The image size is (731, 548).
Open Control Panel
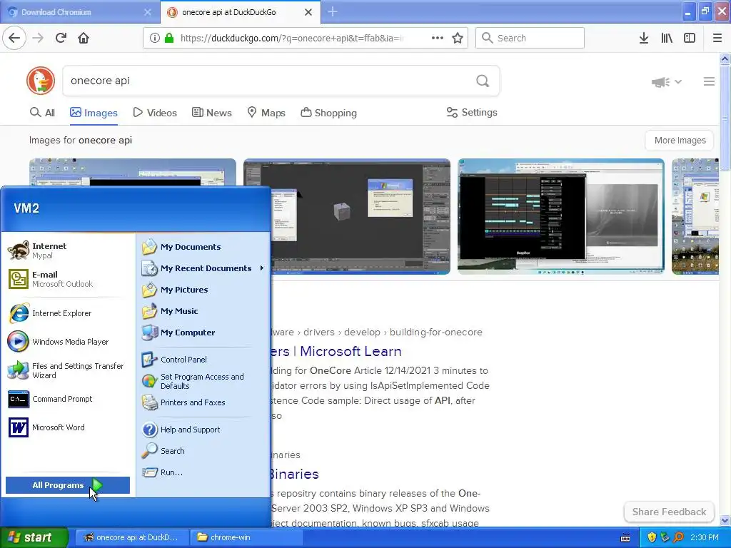(x=203, y=360)
